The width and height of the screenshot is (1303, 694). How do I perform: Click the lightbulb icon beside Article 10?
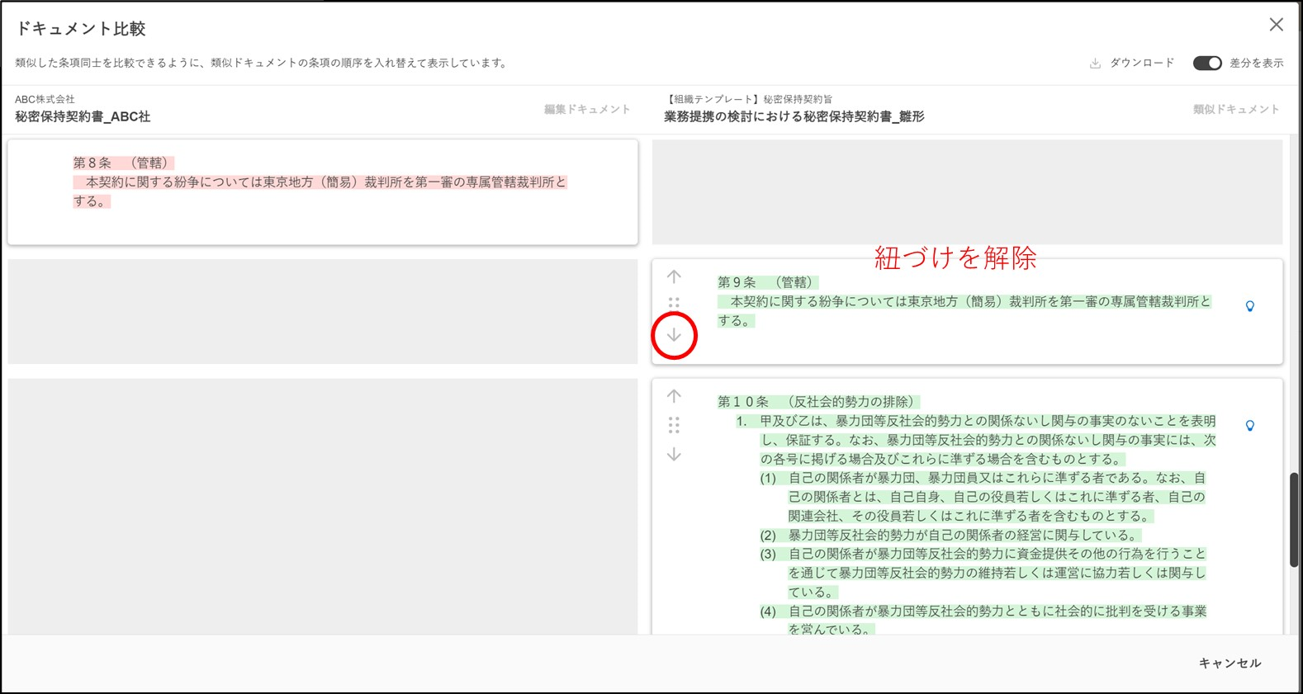click(x=1249, y=426)
